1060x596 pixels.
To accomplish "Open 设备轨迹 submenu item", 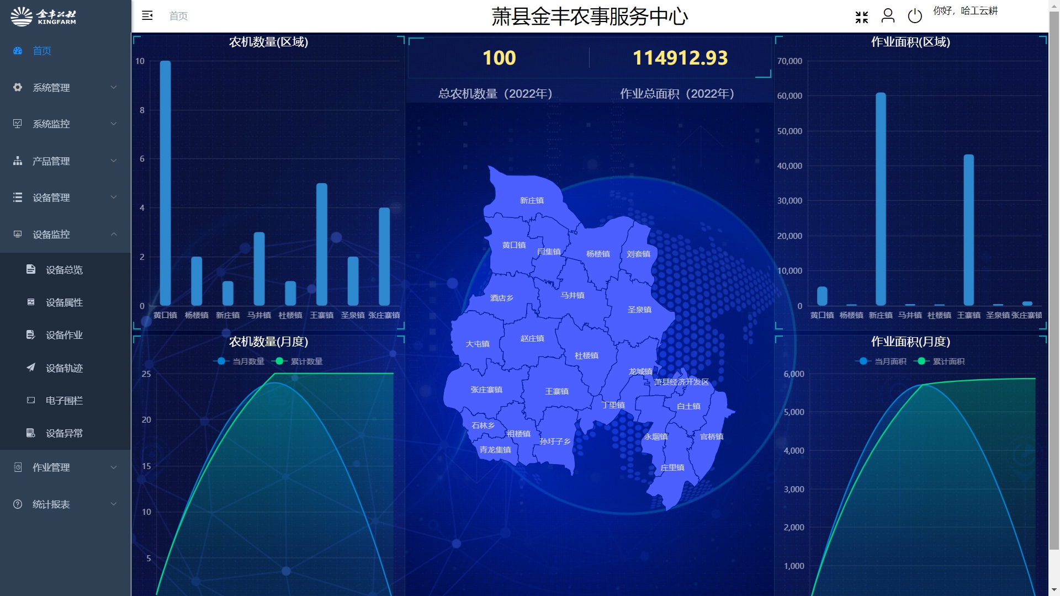I will point(66,368).
